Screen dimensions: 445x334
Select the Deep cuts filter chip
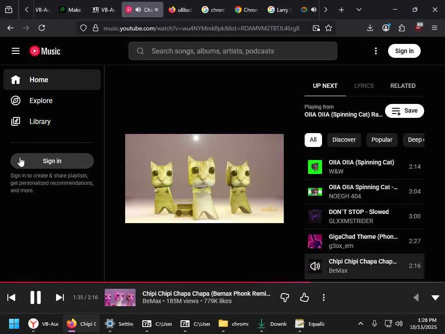[414, 140]
